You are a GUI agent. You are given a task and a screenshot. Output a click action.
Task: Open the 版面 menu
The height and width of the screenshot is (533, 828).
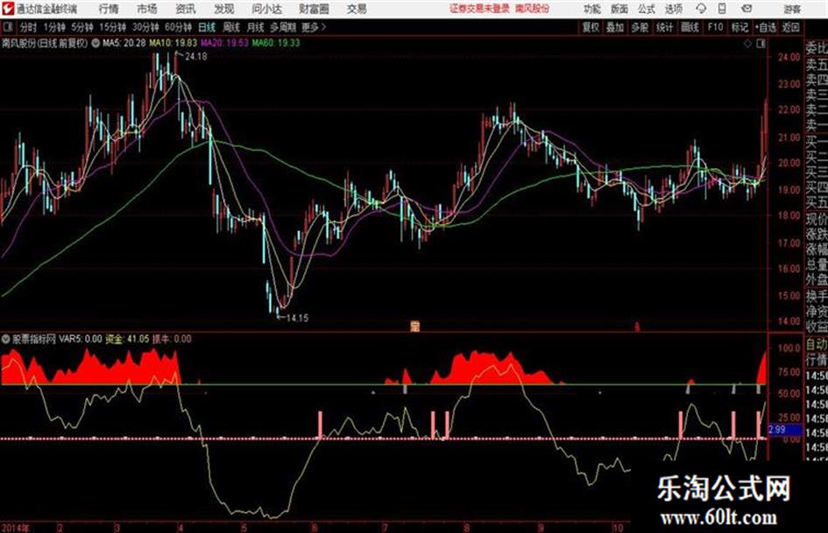[x=619, y=9]
